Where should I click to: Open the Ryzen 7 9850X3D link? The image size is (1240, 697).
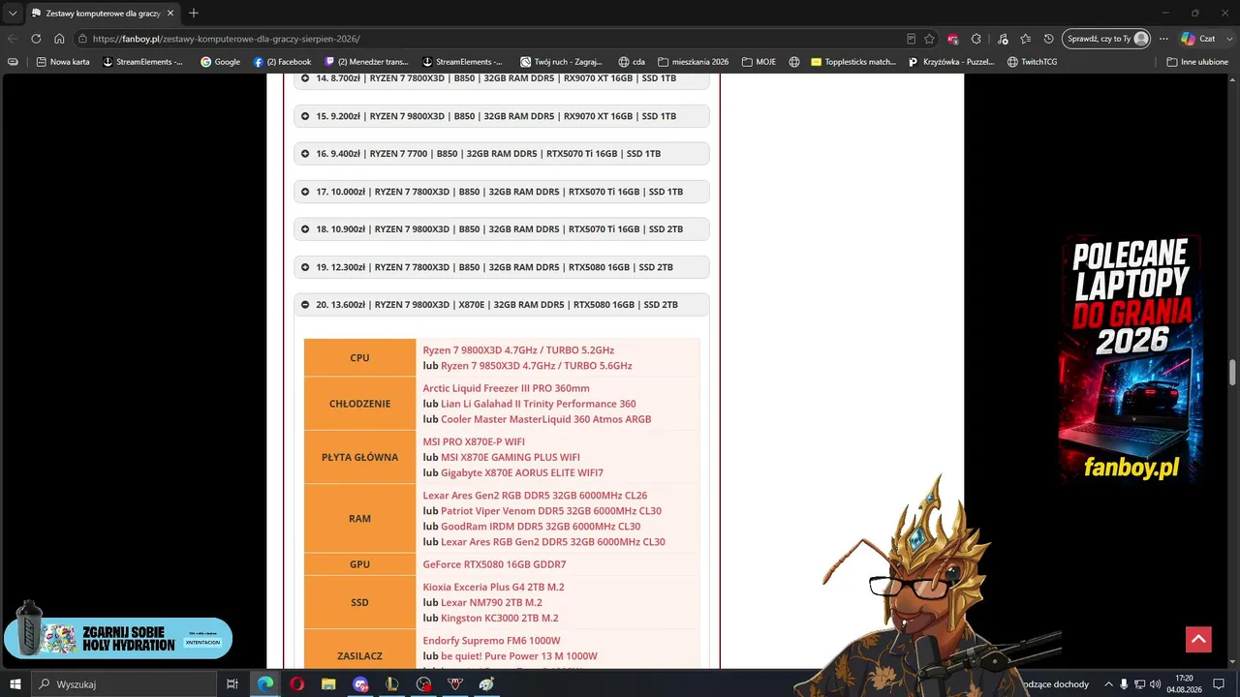(537, 366)
